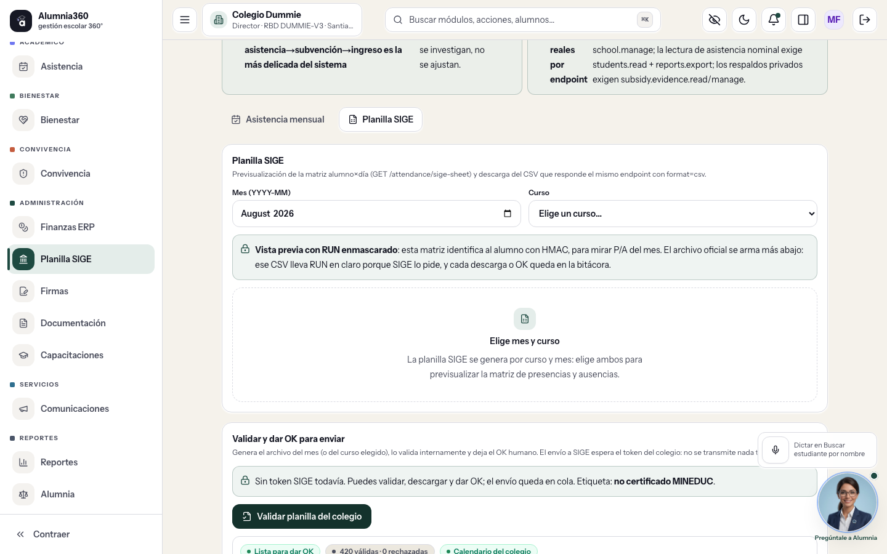Click the REPORTES section header

pyautogui.click(x=39, y=438)
